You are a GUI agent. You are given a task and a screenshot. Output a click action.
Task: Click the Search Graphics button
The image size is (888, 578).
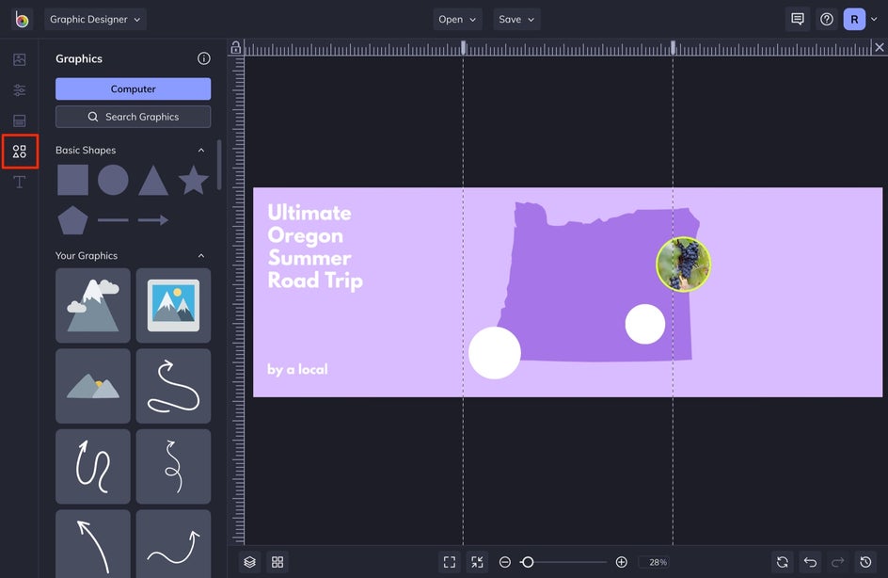click(133, 117)
